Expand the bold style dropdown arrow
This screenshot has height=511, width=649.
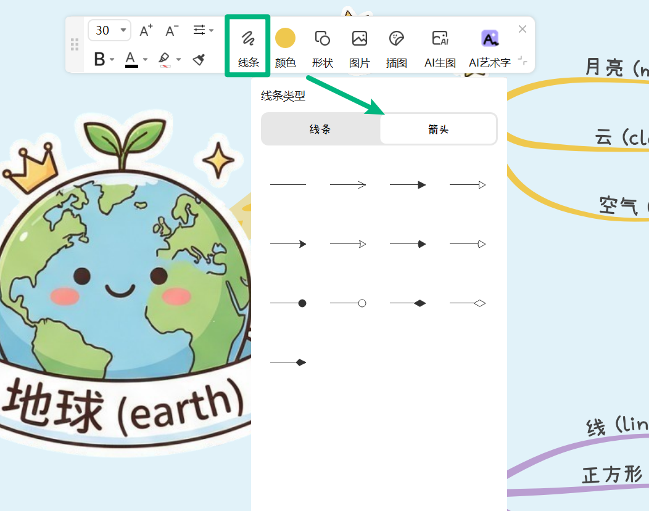point(112,60)
